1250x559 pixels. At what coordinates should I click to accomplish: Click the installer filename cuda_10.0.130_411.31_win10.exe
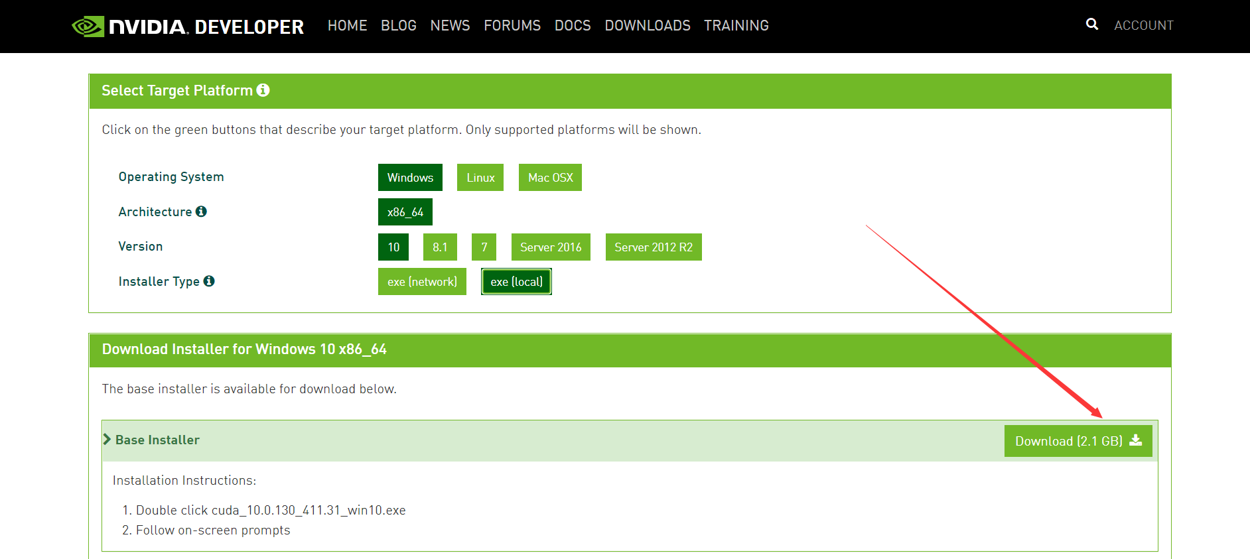coord(309,510)
